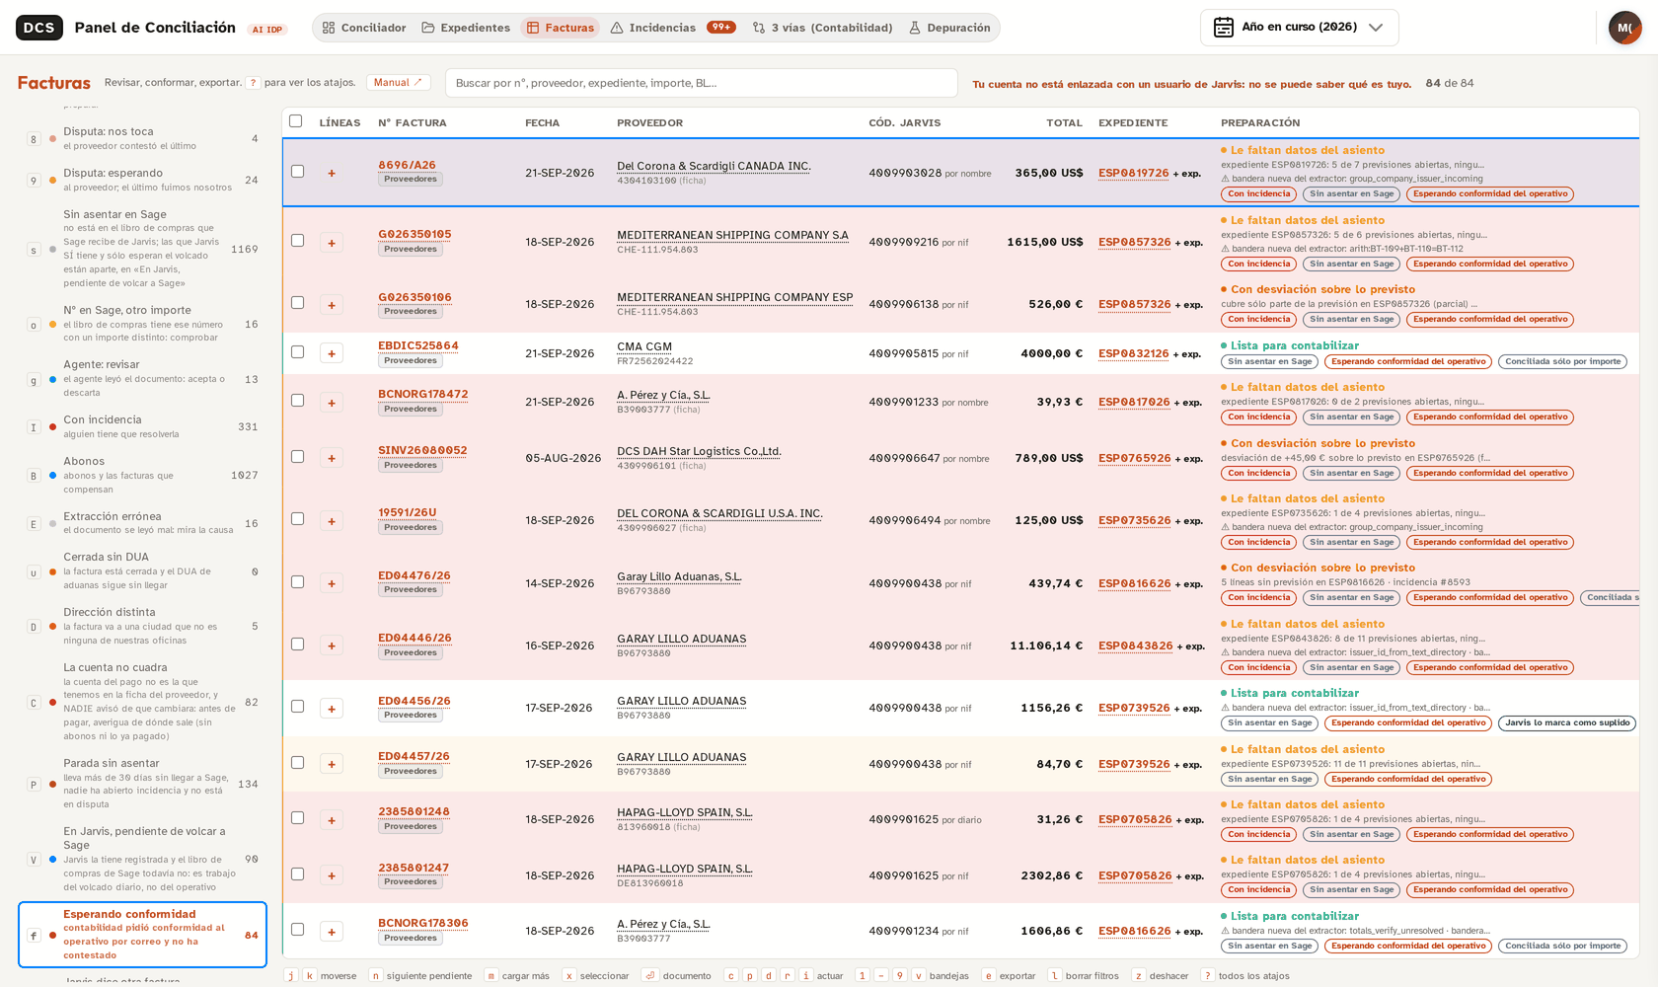The image size is (1658, 987).
Task: Expand lines of invoice BCNORG178472
Action: [332, 403]
